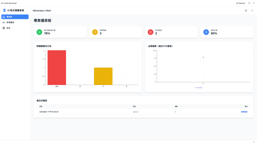Open the 儀表板 dashboard sidebar item
The width and height of the screenshot is (257, 144).
(x=15, y=17)
